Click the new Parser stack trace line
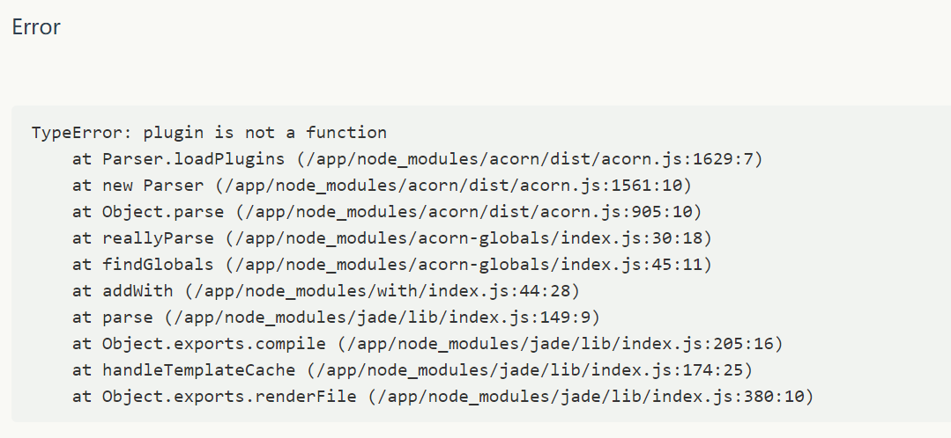 tap(382, 185)
